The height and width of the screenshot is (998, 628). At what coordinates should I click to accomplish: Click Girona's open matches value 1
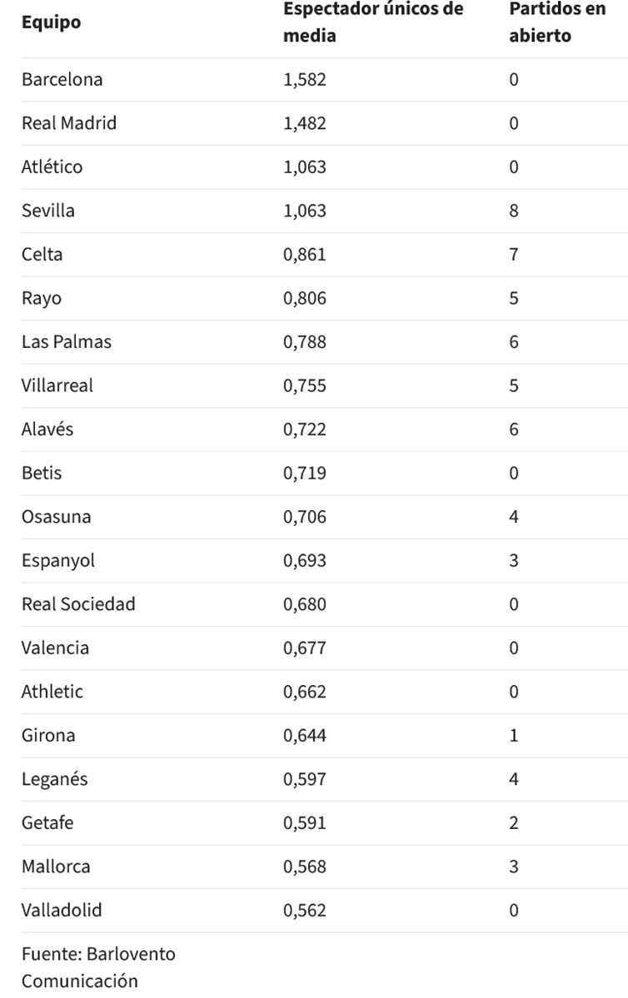[x=513, y=735]
